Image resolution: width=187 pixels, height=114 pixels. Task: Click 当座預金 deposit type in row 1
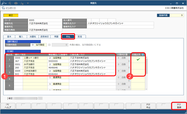point(60,58)
